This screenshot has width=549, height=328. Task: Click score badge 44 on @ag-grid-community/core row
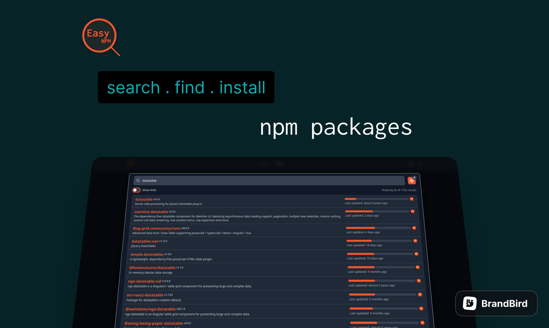point(414,228)
